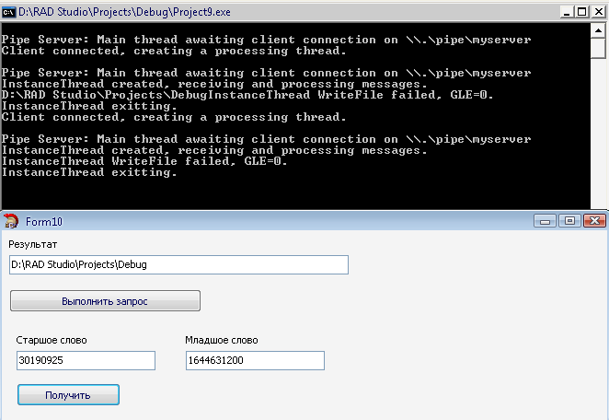Close the Project9.exe console window
The image size is (609, 420).
tap(599, 12)
